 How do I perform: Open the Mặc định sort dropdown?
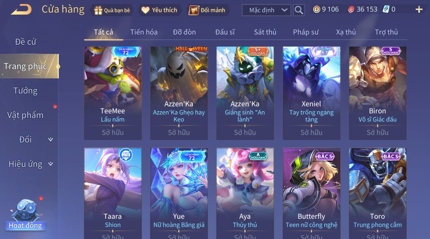(x=266, y=10)
